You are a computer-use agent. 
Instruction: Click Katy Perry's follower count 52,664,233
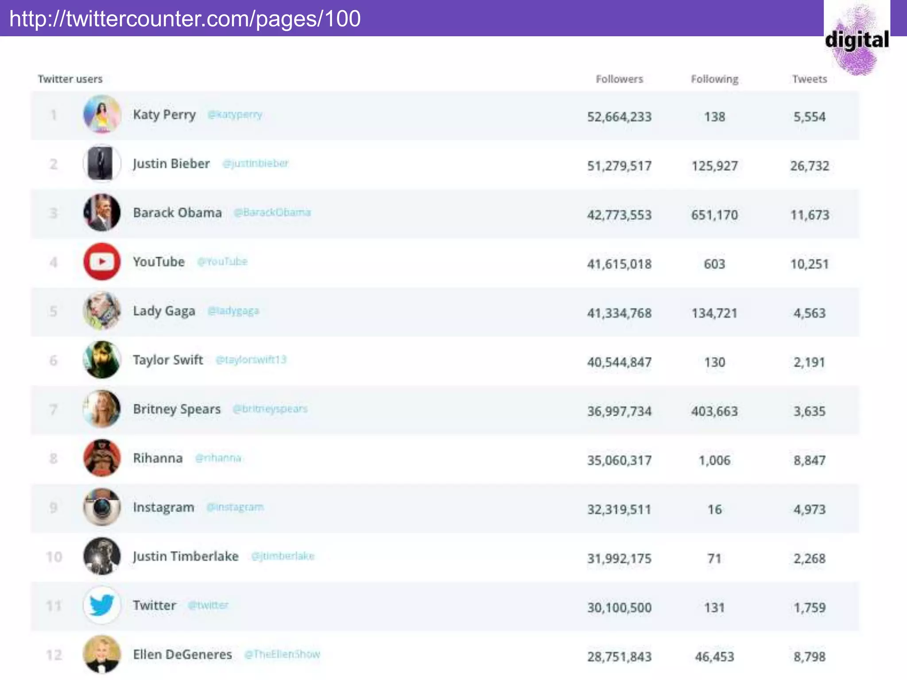click(619, 117)
